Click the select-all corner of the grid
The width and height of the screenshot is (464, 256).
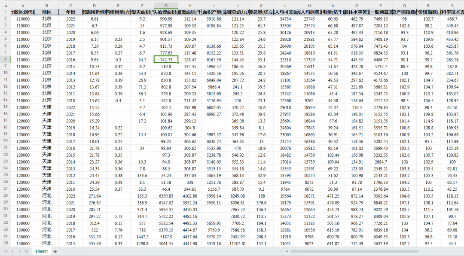5,5
